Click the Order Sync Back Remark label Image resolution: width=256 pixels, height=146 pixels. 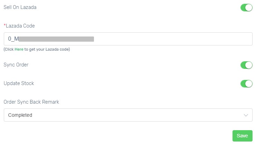pos(31,102)
